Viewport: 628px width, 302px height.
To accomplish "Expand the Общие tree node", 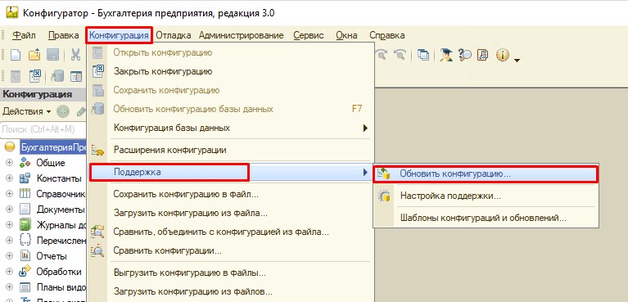I will (10, 163).
